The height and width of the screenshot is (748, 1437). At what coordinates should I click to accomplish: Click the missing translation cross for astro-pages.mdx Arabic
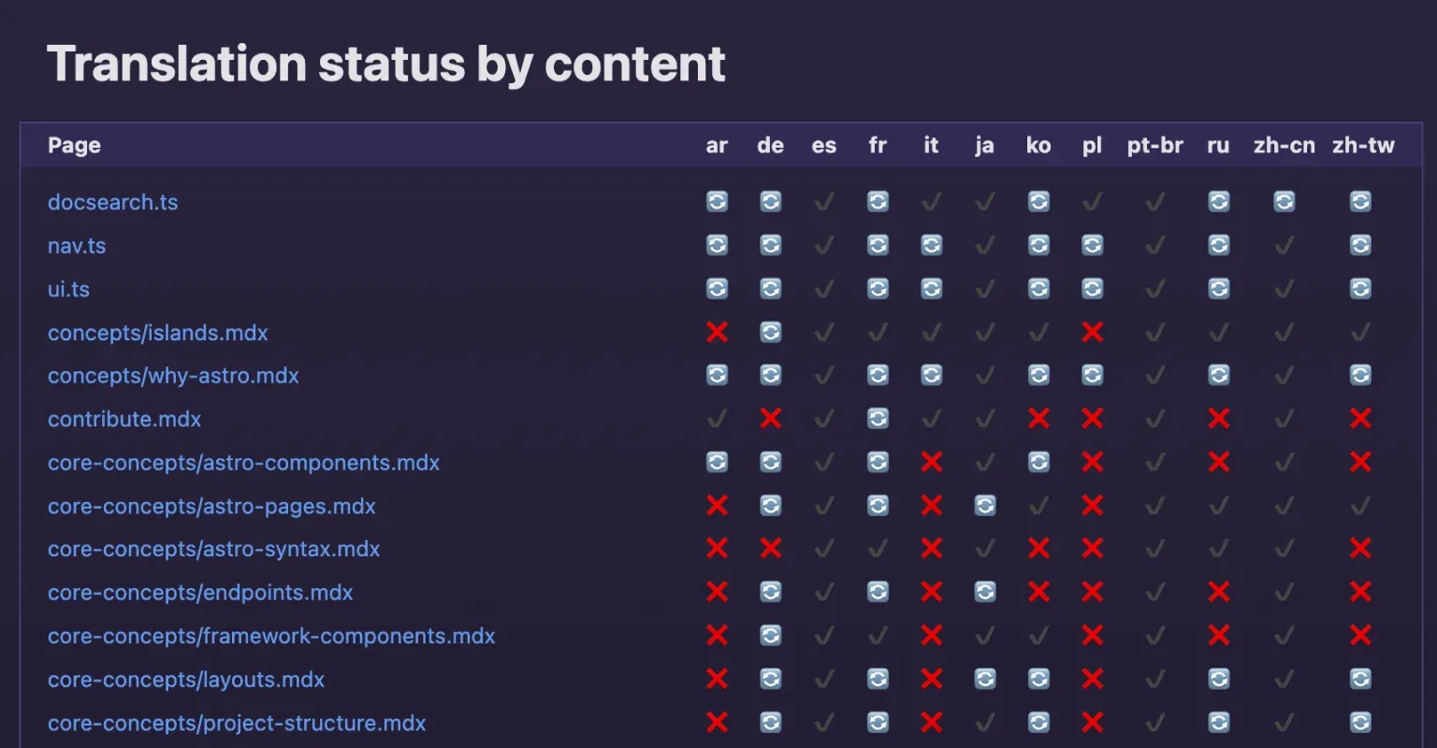pos(717,506)
